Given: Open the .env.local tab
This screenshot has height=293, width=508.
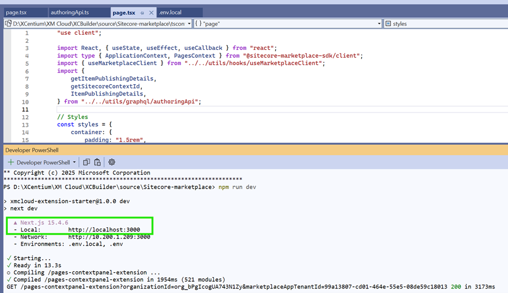Looking at the screenshot, I should [170, 12].
